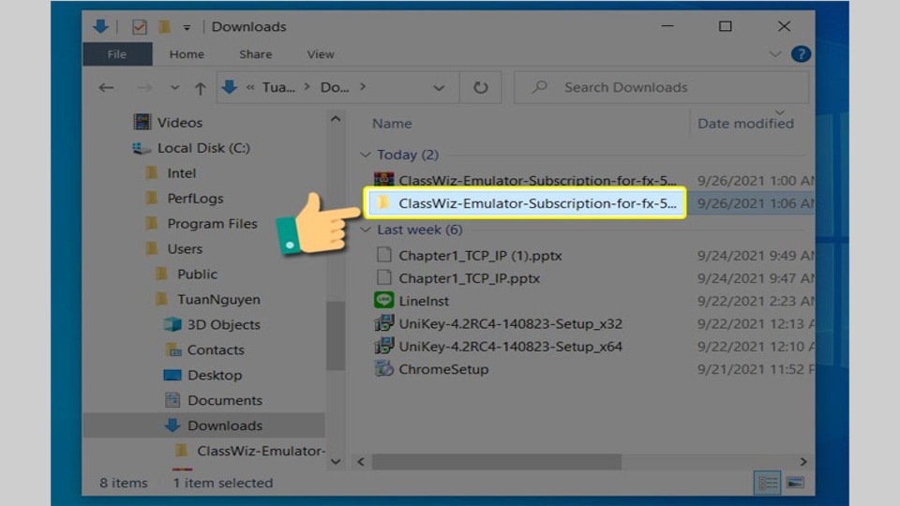900x506 pixels.
Task: Click the horizontal scroll right arrow
Action: [x=803, y=461]
